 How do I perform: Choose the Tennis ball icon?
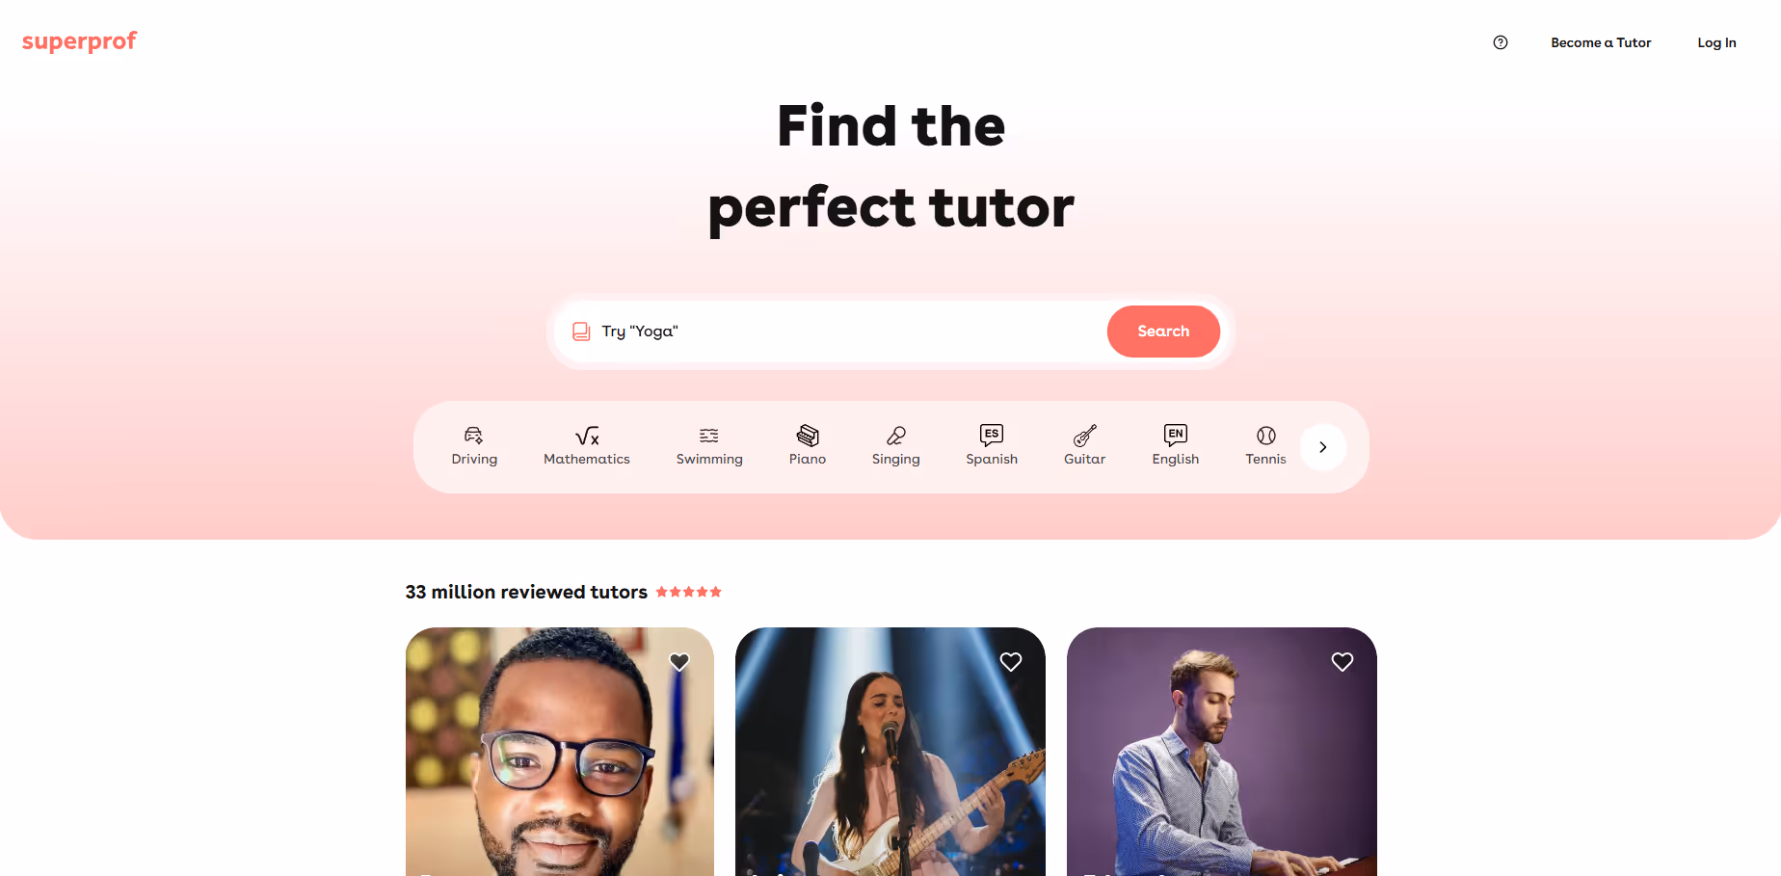1266,436
